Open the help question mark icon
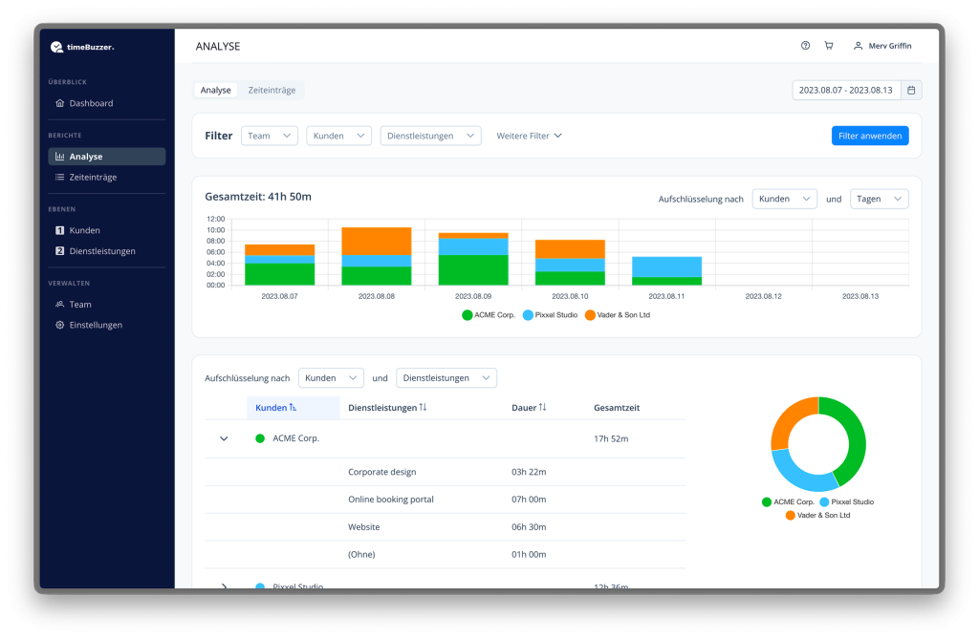Image resolution: width=979 pixels, height=639 pixels. click(x=805, y=46)
